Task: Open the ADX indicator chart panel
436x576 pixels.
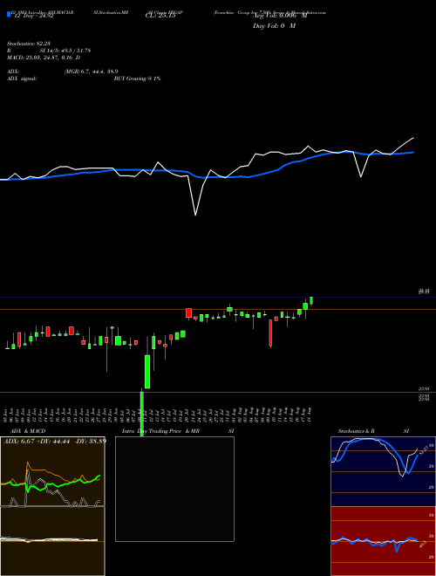Action: tap(52, 471)
